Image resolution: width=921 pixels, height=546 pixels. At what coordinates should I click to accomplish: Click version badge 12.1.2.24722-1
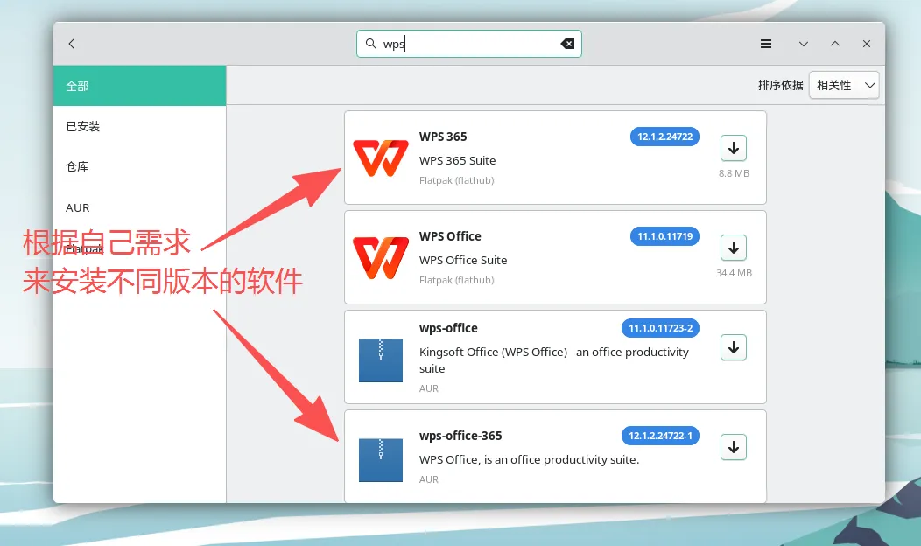(x=661, y=436)
